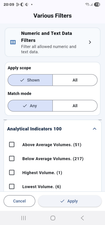Open Numeric and Text Data Filters card
The width and height of the screenshot is (105, 225).
coord(52,42)
